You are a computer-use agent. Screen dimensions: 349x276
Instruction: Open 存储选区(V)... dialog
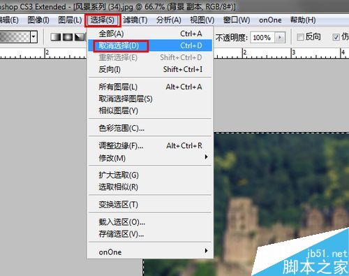click(150, 234)
